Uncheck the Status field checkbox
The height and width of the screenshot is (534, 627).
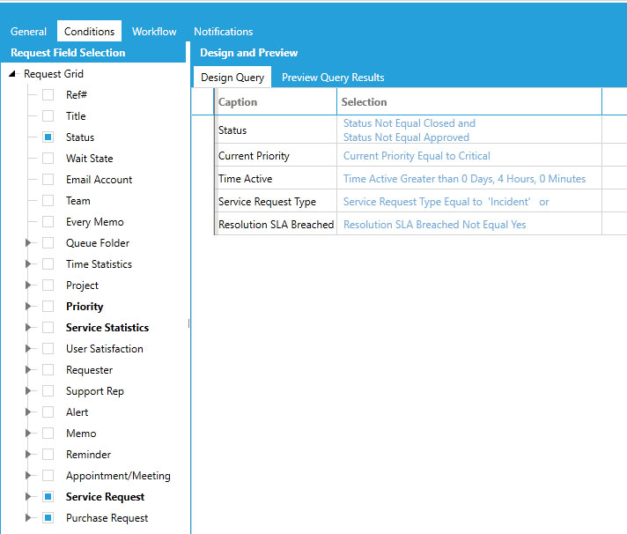pos(48,137)
